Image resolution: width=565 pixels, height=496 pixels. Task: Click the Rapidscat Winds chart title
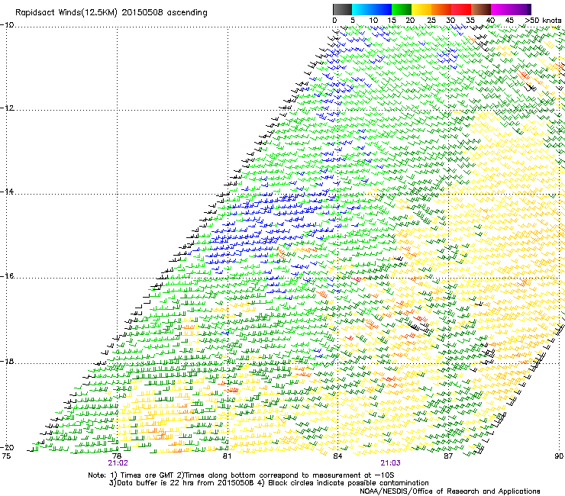[x=111, y=13]
